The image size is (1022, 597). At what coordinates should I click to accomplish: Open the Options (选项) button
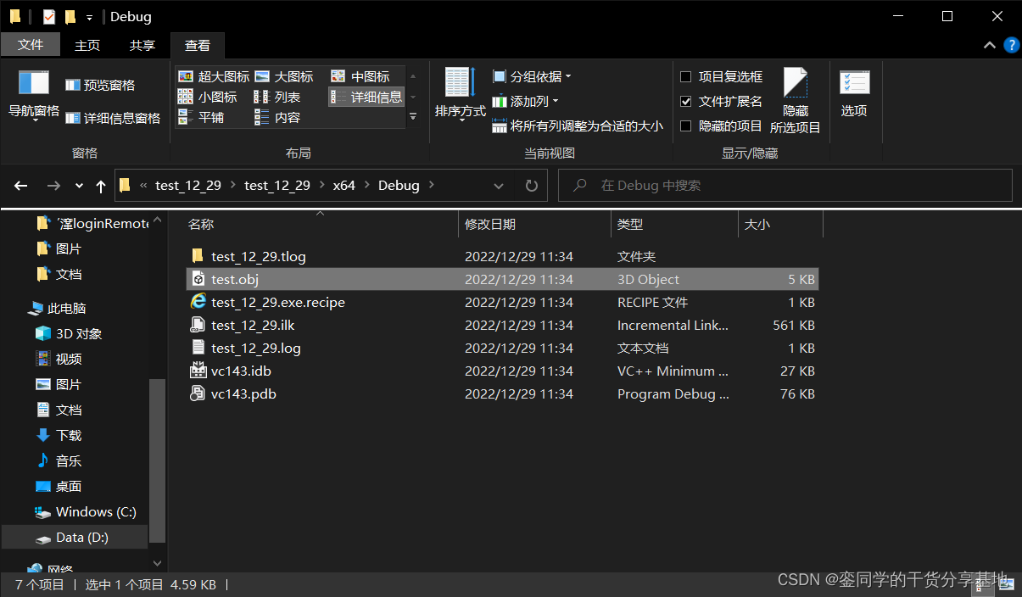coord(854,95)
